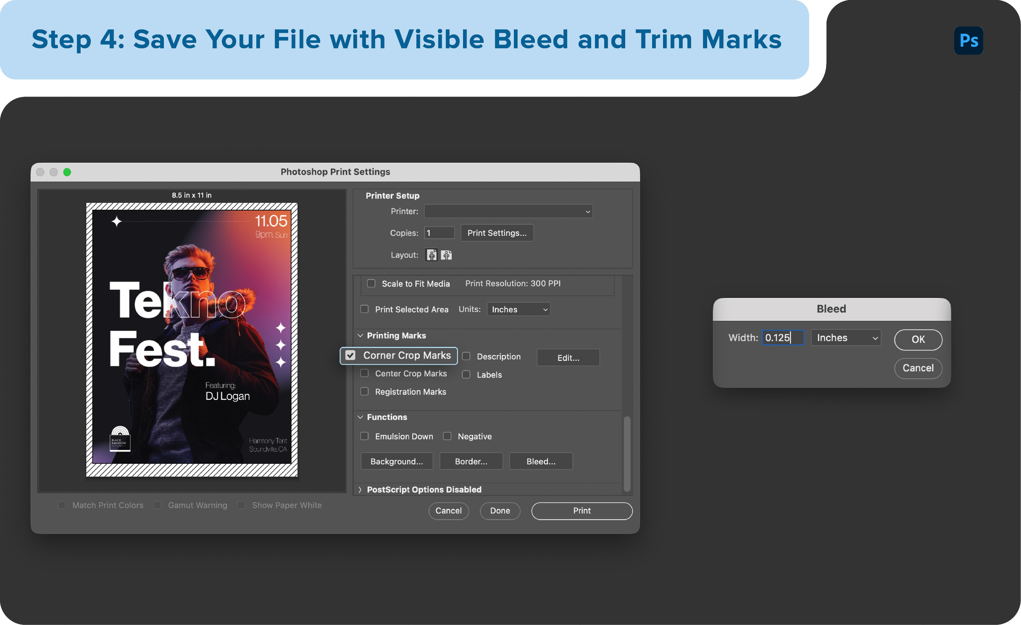Screen dimensions: 1021x625
Task: Select the portrait layout icon
Action: tap(431, 255)
